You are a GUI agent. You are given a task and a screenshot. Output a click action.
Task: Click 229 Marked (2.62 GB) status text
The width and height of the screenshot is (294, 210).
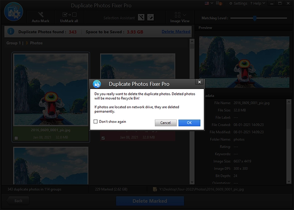111,189
